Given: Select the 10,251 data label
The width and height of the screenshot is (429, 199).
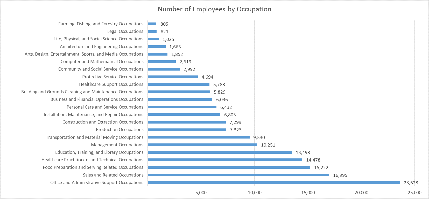Looking at the screenshot, I should [268, 145].
